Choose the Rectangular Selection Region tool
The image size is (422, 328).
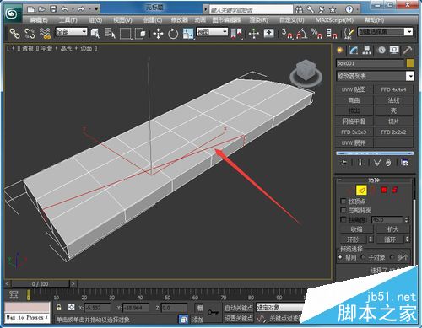[126, 34]
